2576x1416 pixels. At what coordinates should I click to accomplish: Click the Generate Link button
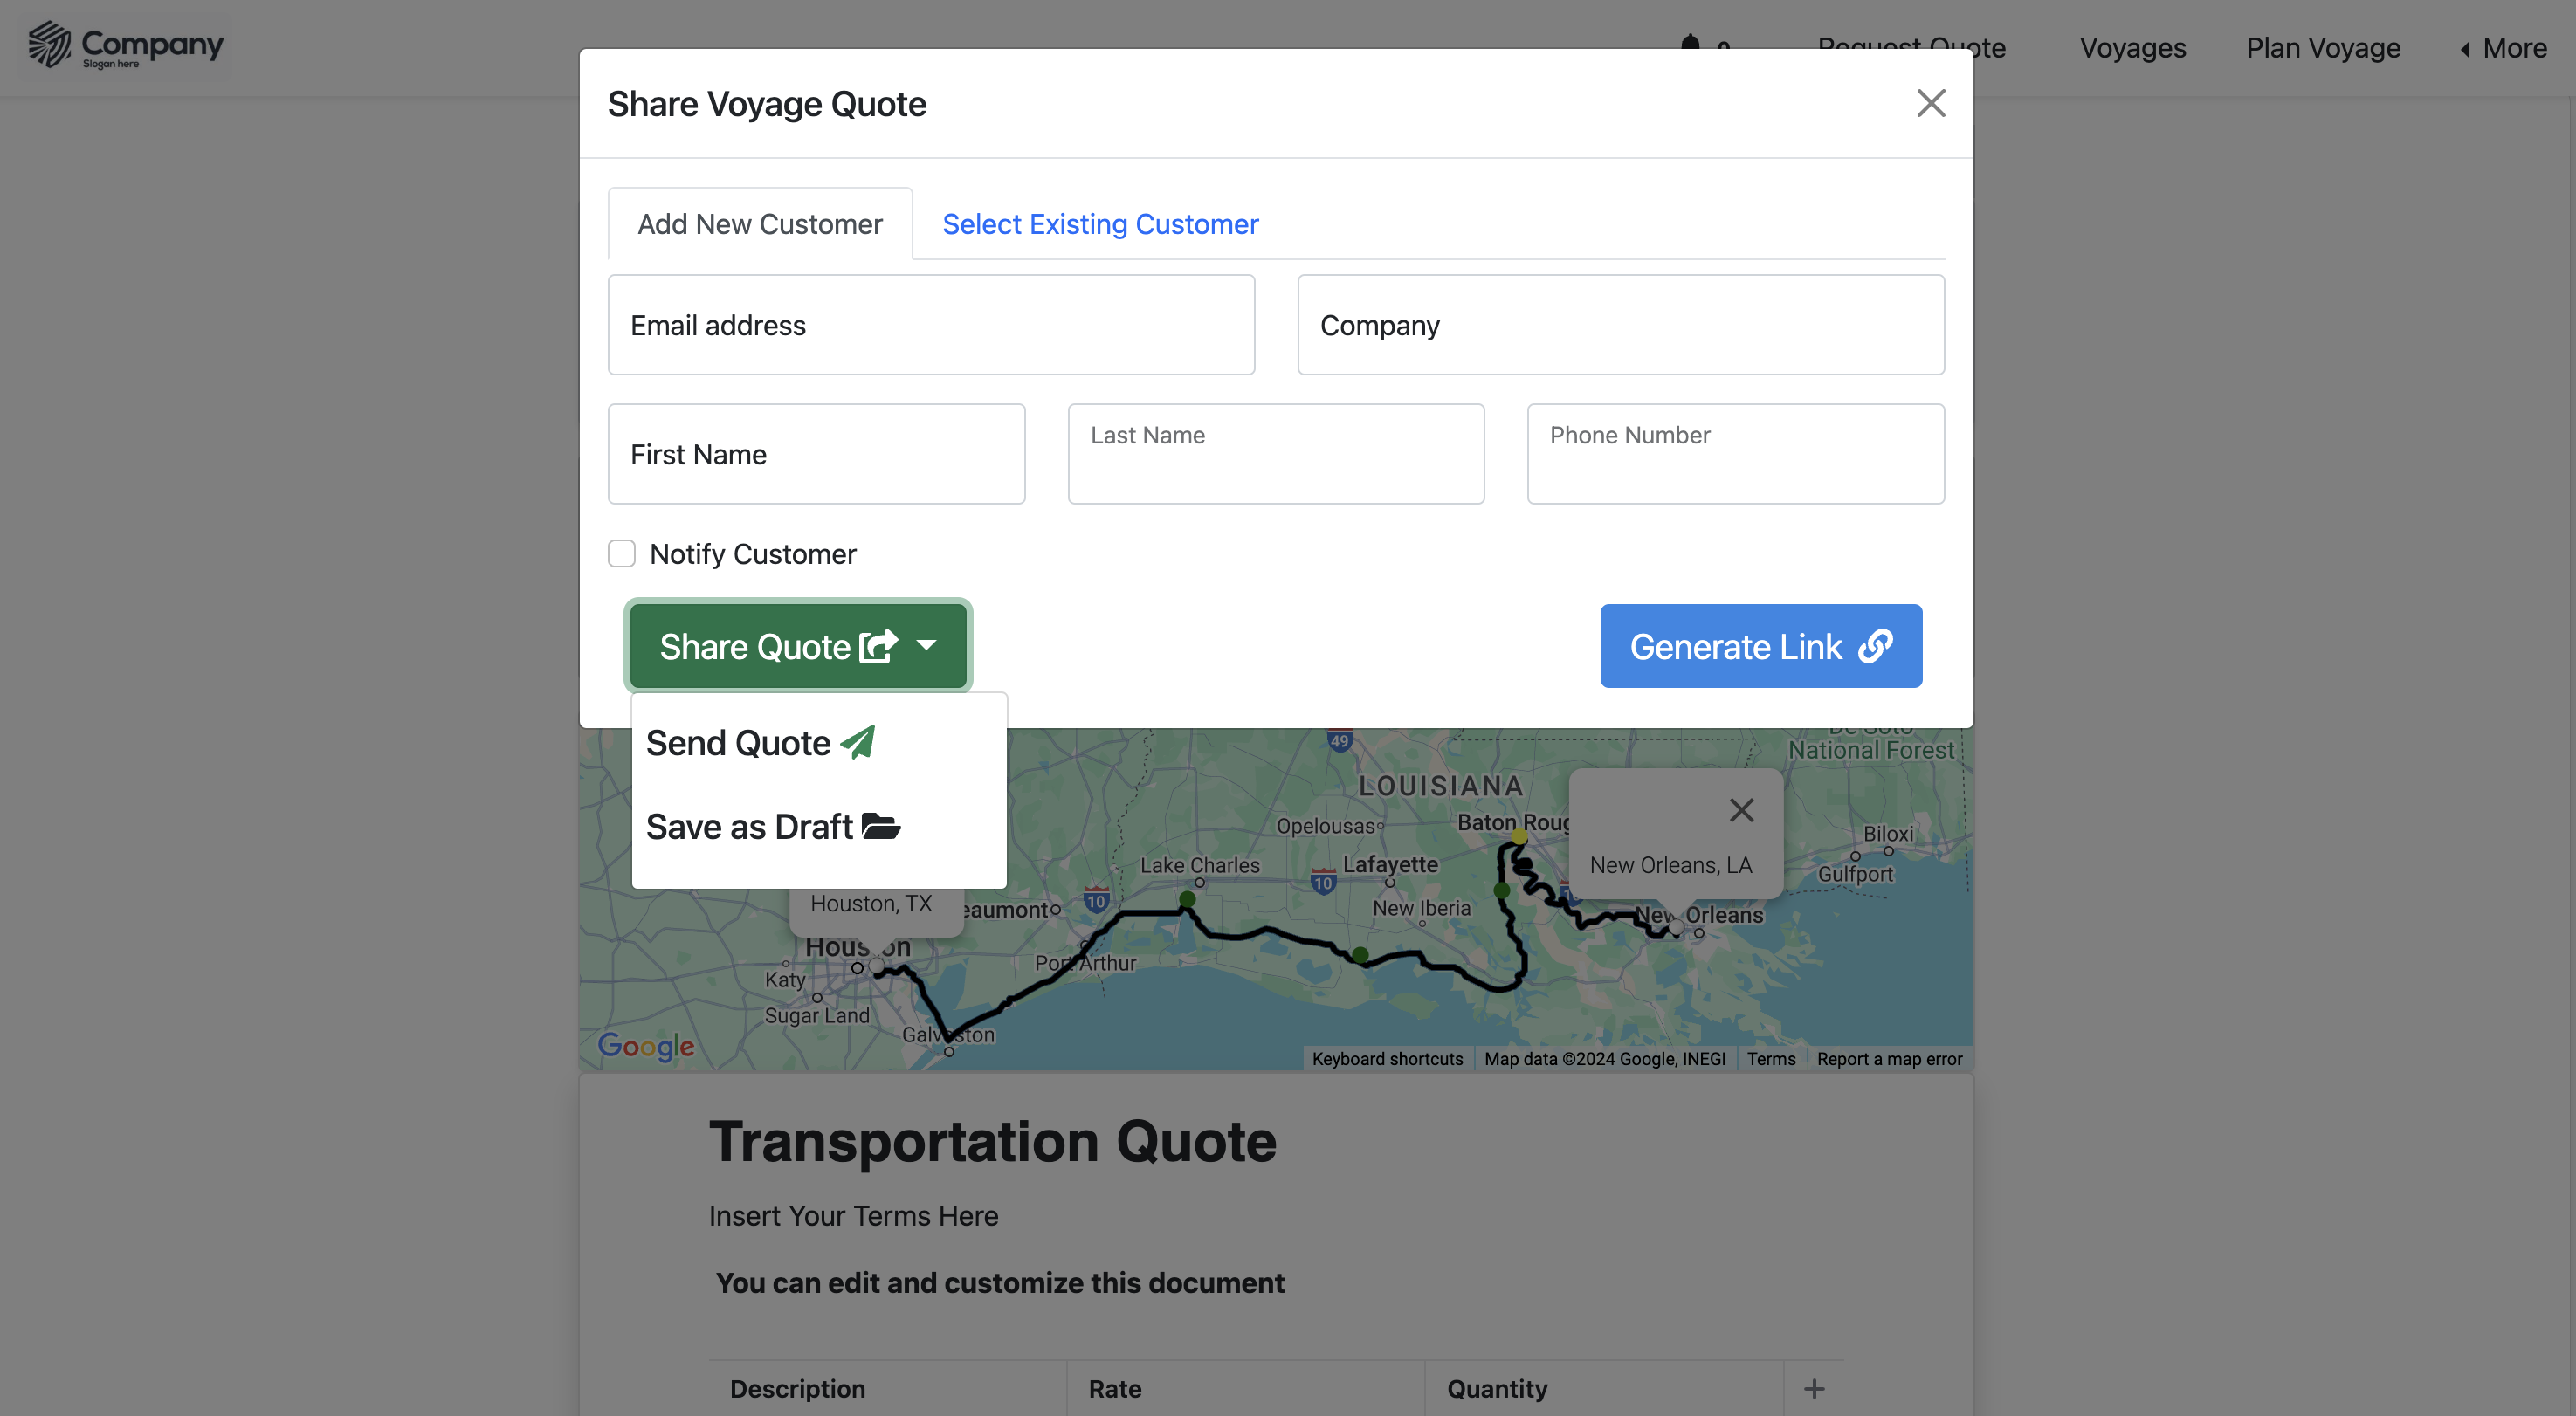click(x=1760, y=646)
